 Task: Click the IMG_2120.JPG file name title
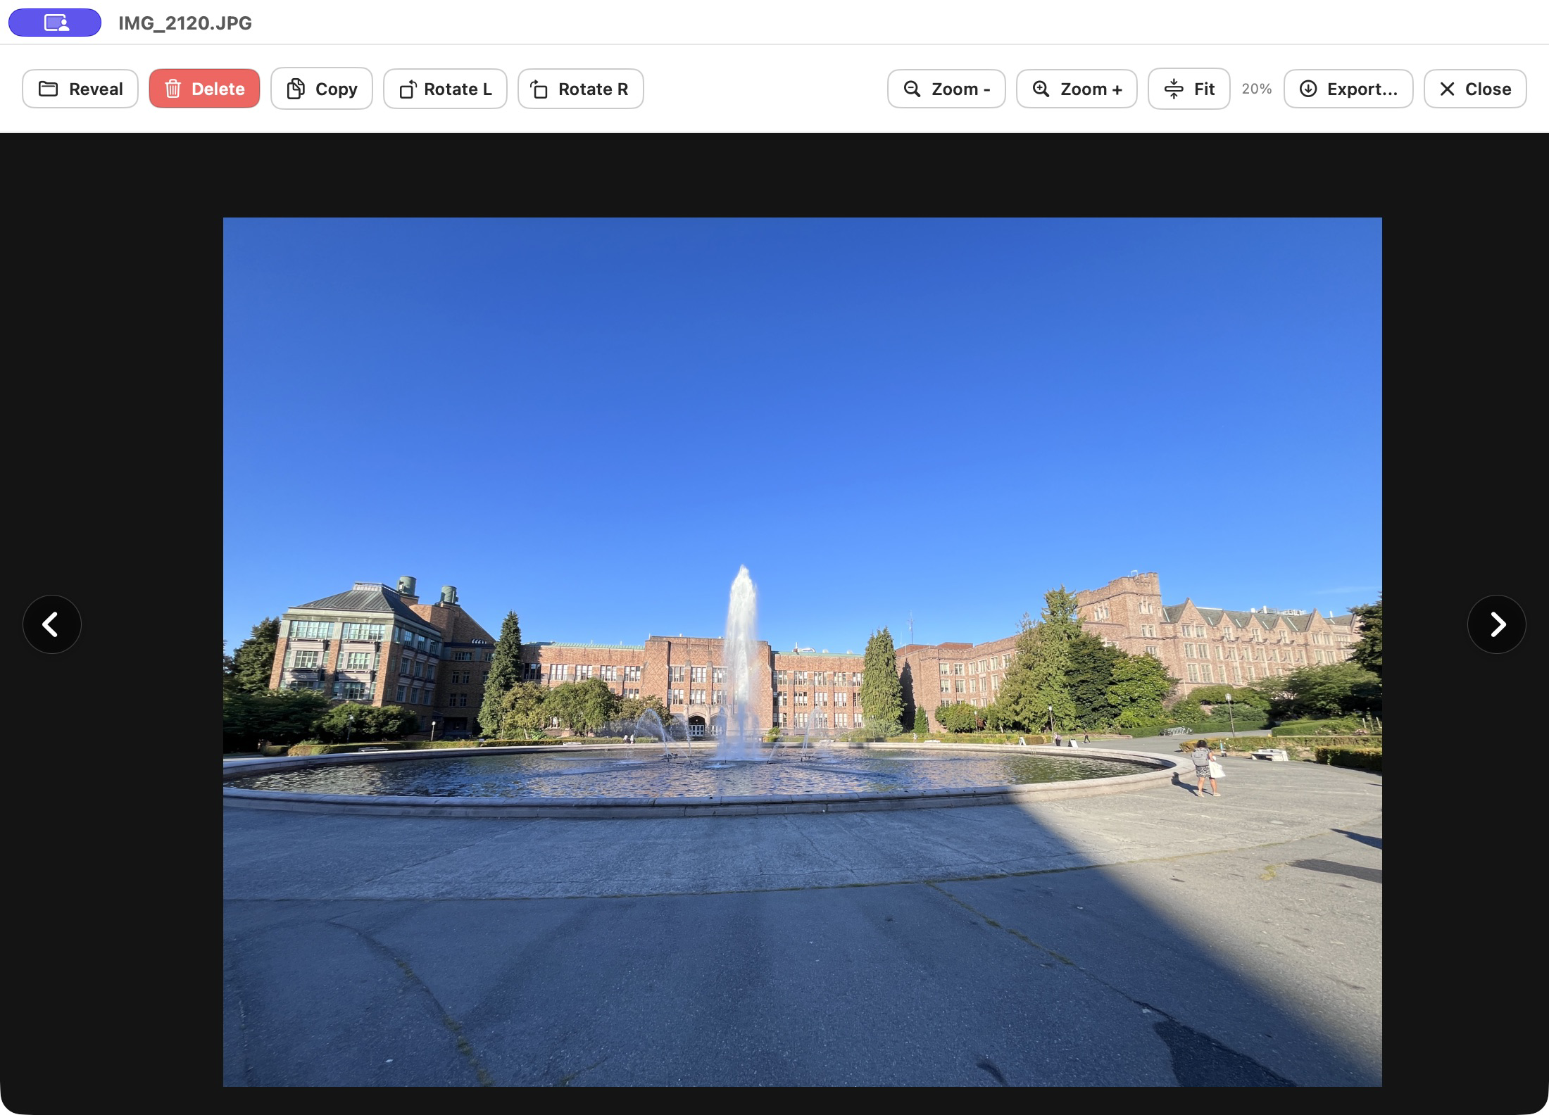[185, 23]
